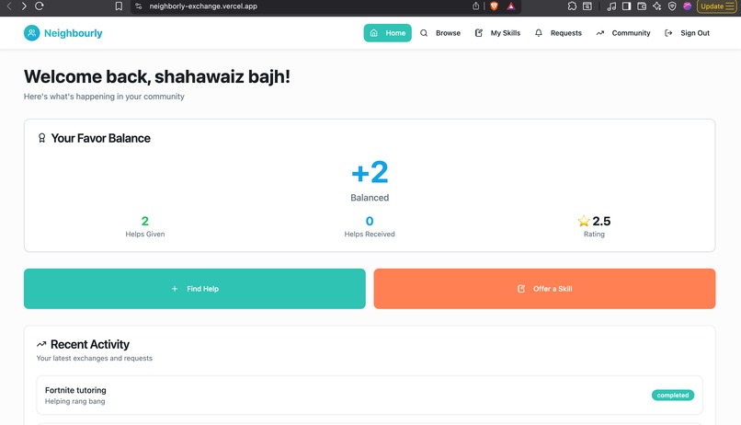Go forward with the browser forward arrow
Image resolution: width=741 pixels, height=425 pixels.
(24, 6)
